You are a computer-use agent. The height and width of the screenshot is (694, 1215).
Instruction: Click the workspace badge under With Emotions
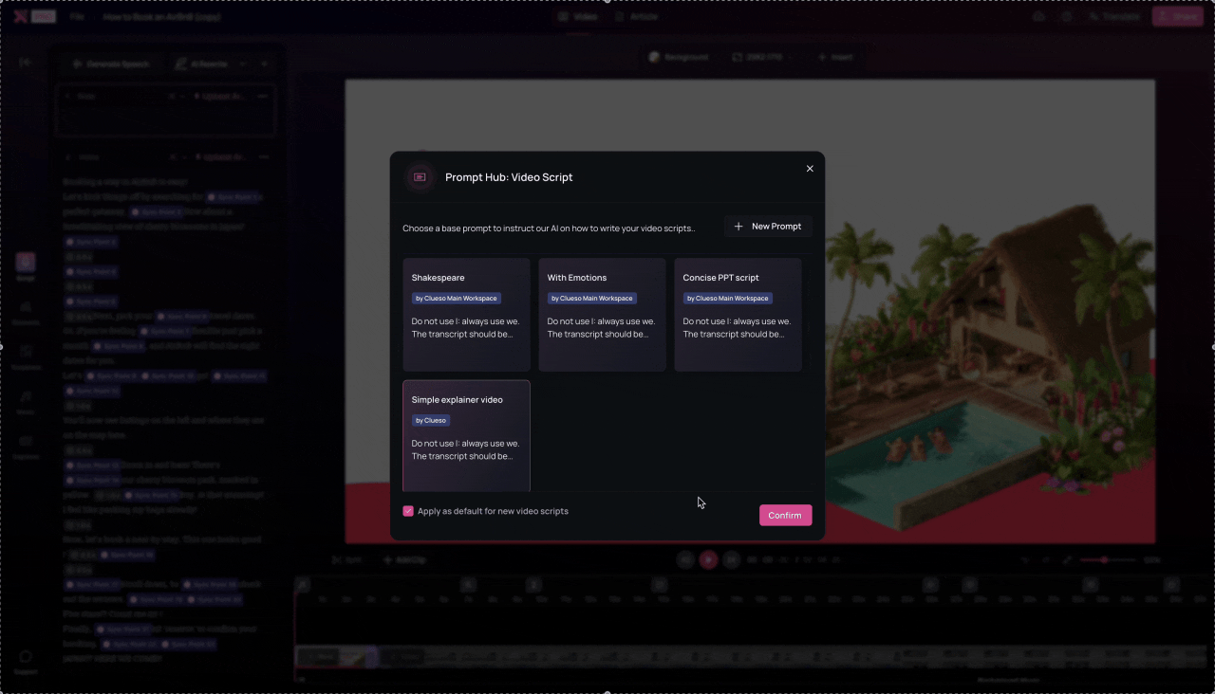(x=592, y=298)
